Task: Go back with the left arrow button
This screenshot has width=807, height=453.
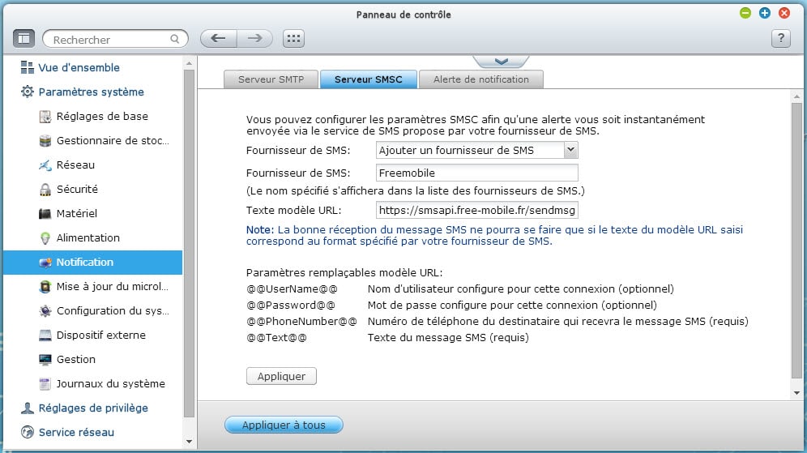Action: [217, 38]
